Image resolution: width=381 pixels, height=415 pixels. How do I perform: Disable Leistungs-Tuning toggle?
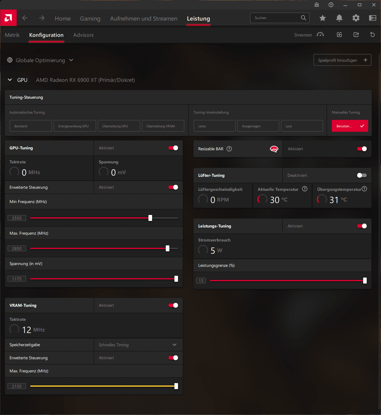[x=362, y=226]
